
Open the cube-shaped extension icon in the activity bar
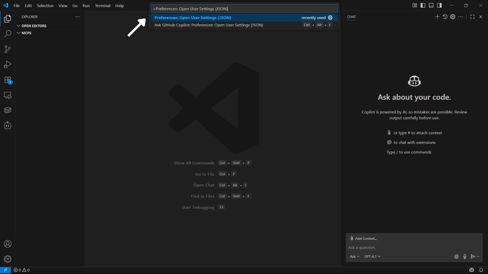coord(7,110)
